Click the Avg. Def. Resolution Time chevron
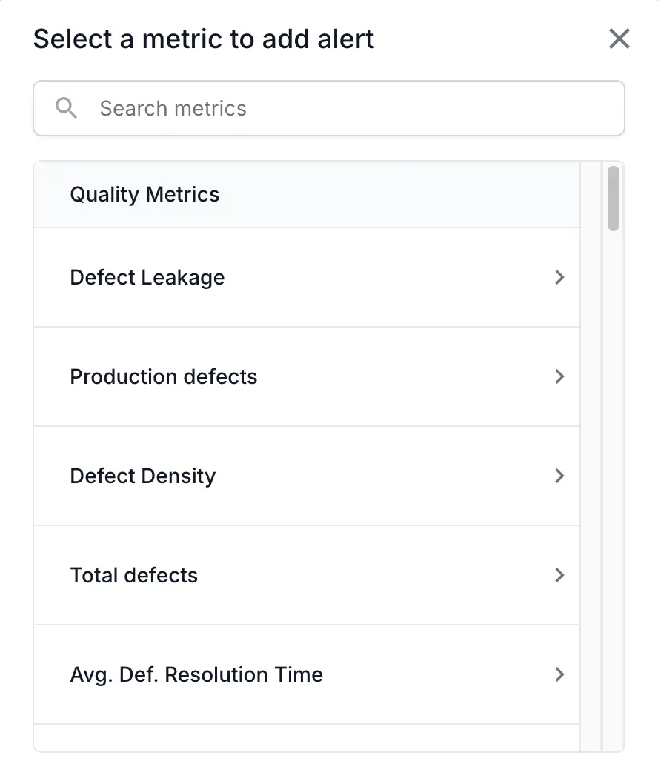Image resolution: width=658 pixels, height=784 pixels. click(559, 674)
